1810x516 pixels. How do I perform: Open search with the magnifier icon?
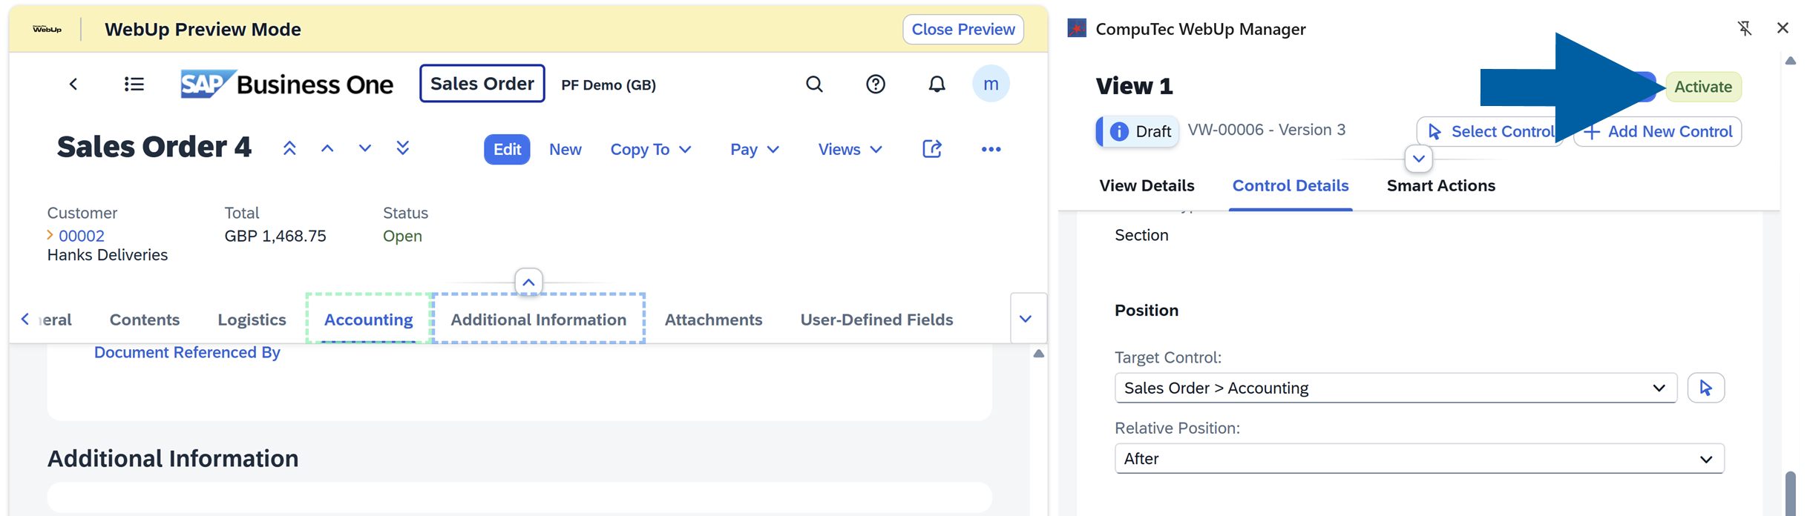point(814,84)
